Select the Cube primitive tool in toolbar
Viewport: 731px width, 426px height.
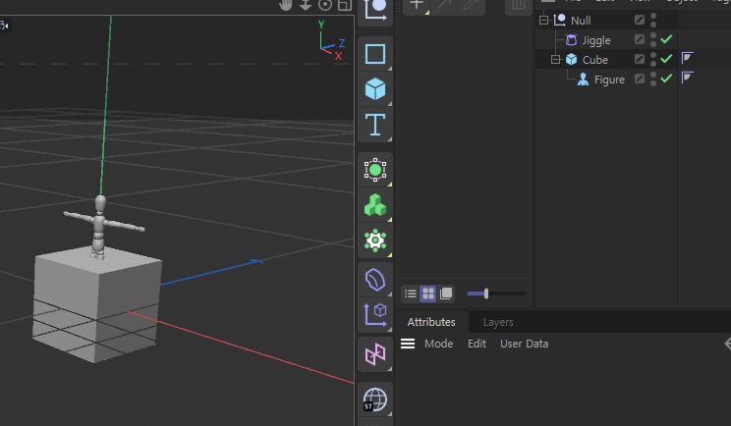[x=375, y=89]
